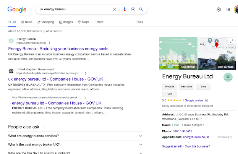Image resolution: width=238 pixels, height=154 pixels.
Task: Open the 'See photos' thumbnail
Action: (x=178, y=53)
